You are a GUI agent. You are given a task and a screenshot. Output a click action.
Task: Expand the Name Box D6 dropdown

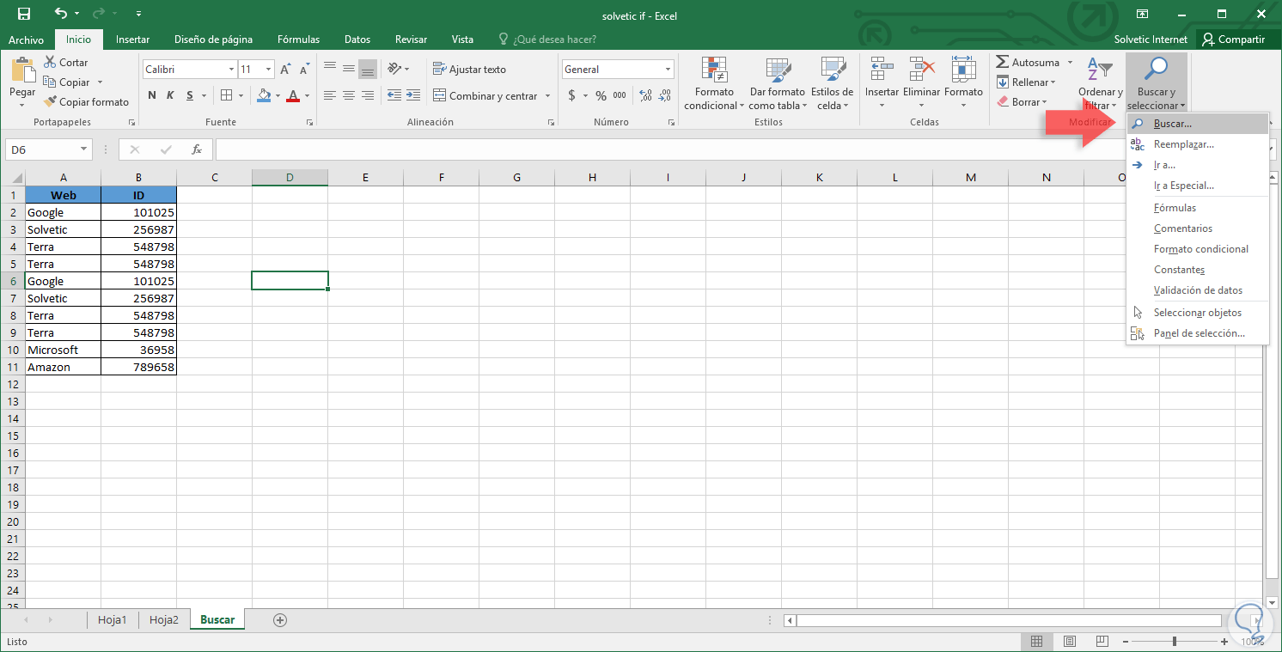coord(83,149)
